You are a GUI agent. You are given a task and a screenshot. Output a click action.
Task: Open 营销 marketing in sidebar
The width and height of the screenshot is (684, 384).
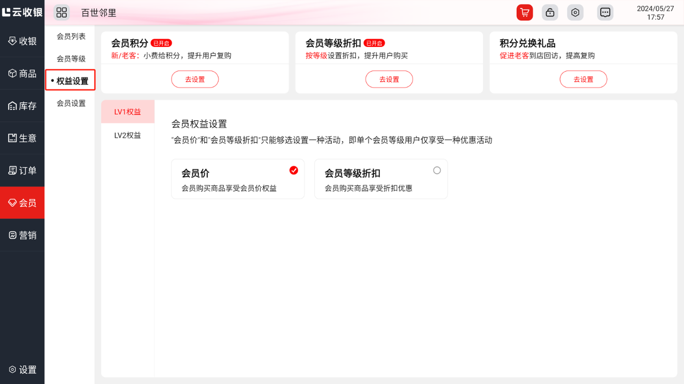tap(22, 235)
